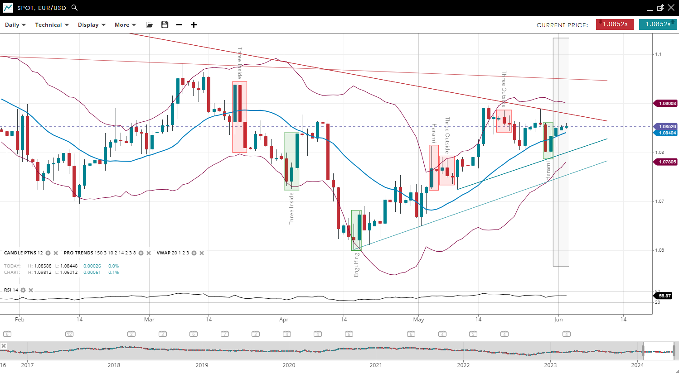Screen dimensions: 679x373
Task: Click the highlighted range in overview timeline
Action: coord(659,351)
